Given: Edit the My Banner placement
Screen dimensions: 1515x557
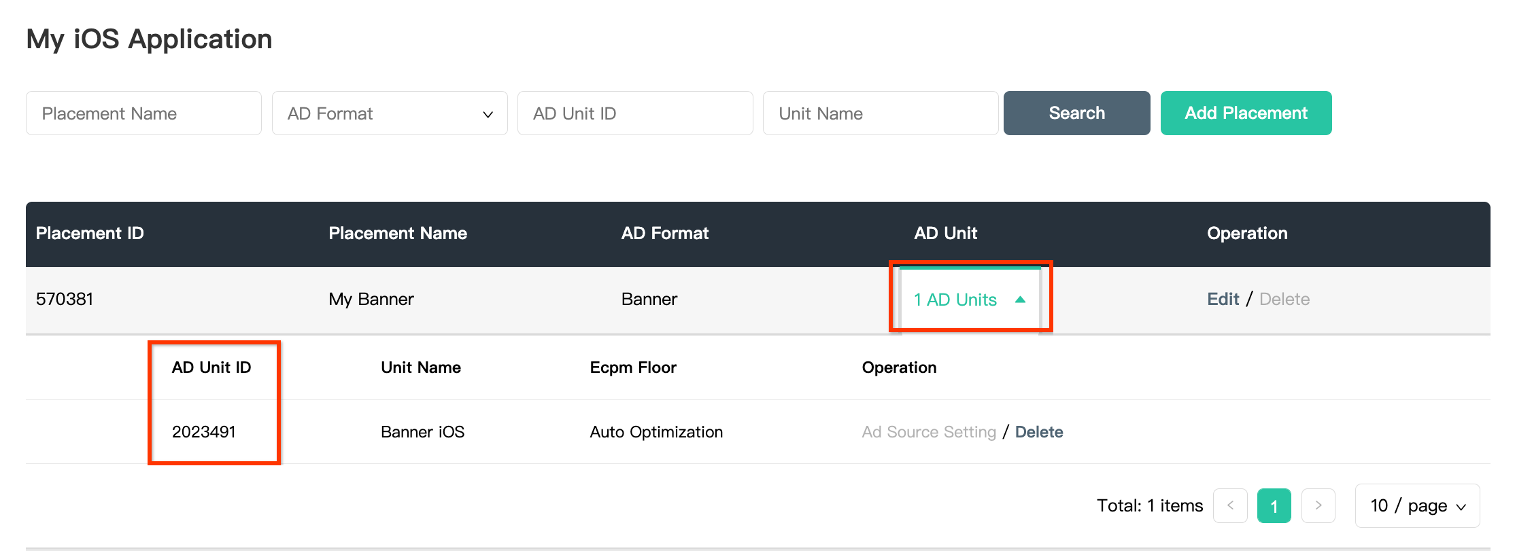Looking at the screenshot, I should tap(1223, 300).
